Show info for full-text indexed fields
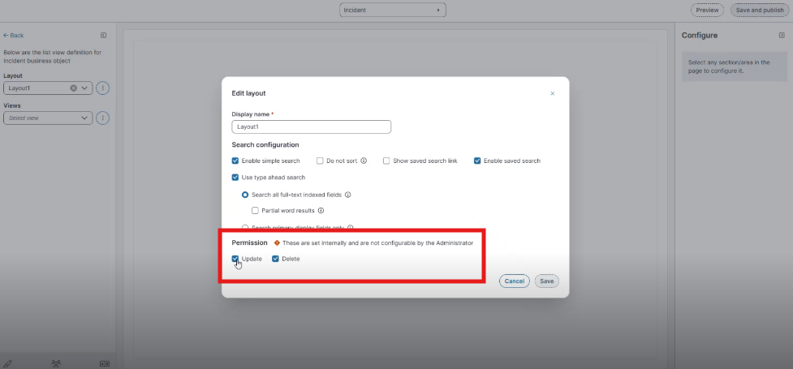 [347, 195]
